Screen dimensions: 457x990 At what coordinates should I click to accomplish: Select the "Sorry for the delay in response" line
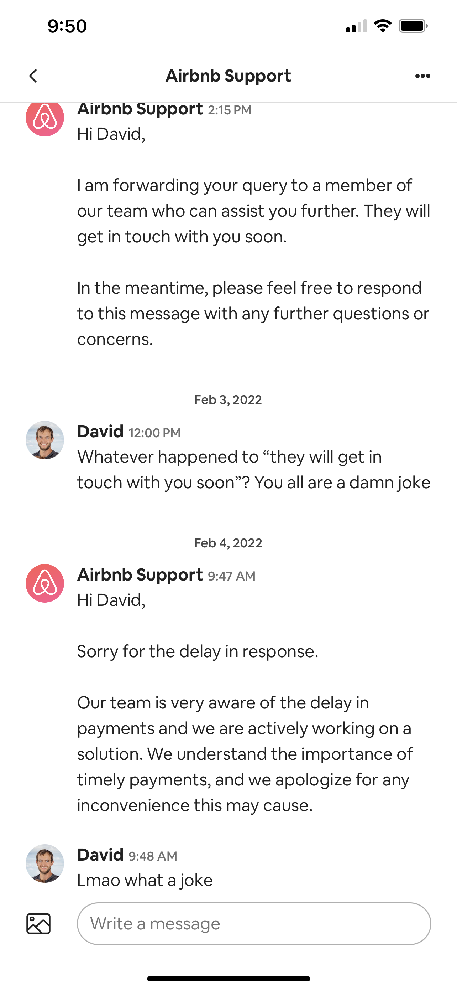(x=198, y=651)
